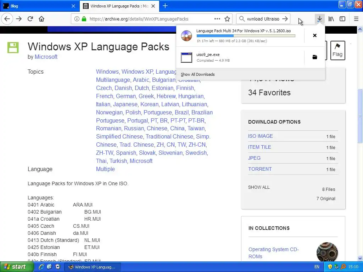Click the gears collection thumbnail
The image size is (363, 272).
tap(327, 252)
